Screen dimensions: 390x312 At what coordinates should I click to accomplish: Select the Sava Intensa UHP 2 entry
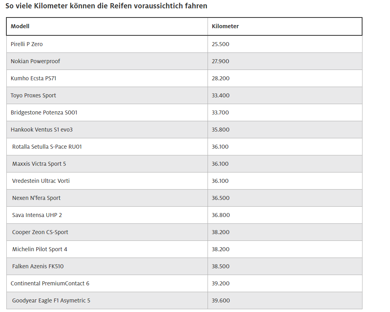tap(37, 215)
